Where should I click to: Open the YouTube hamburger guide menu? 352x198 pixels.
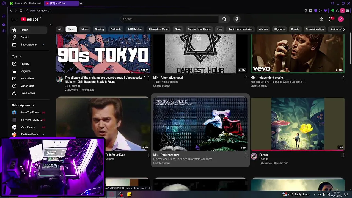point(14,19)
